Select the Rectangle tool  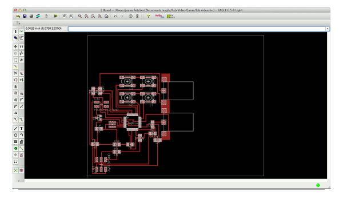pyautogui.click(x=15, y=142)
